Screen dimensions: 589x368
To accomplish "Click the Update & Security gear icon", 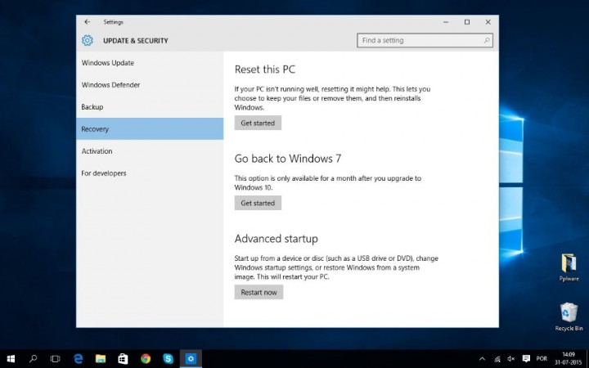I will click(x=88, y=40).
